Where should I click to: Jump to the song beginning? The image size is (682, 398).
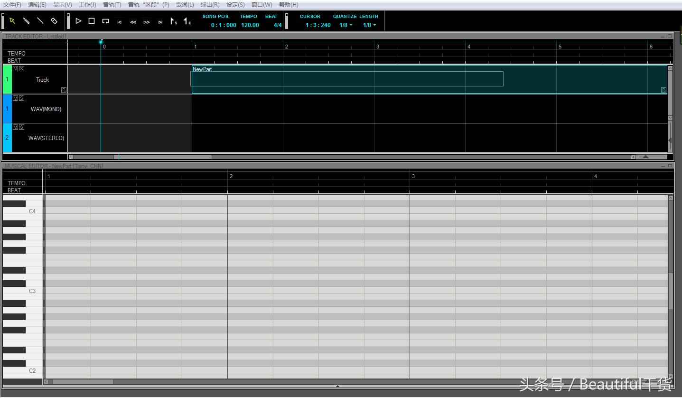pos(119,22)
